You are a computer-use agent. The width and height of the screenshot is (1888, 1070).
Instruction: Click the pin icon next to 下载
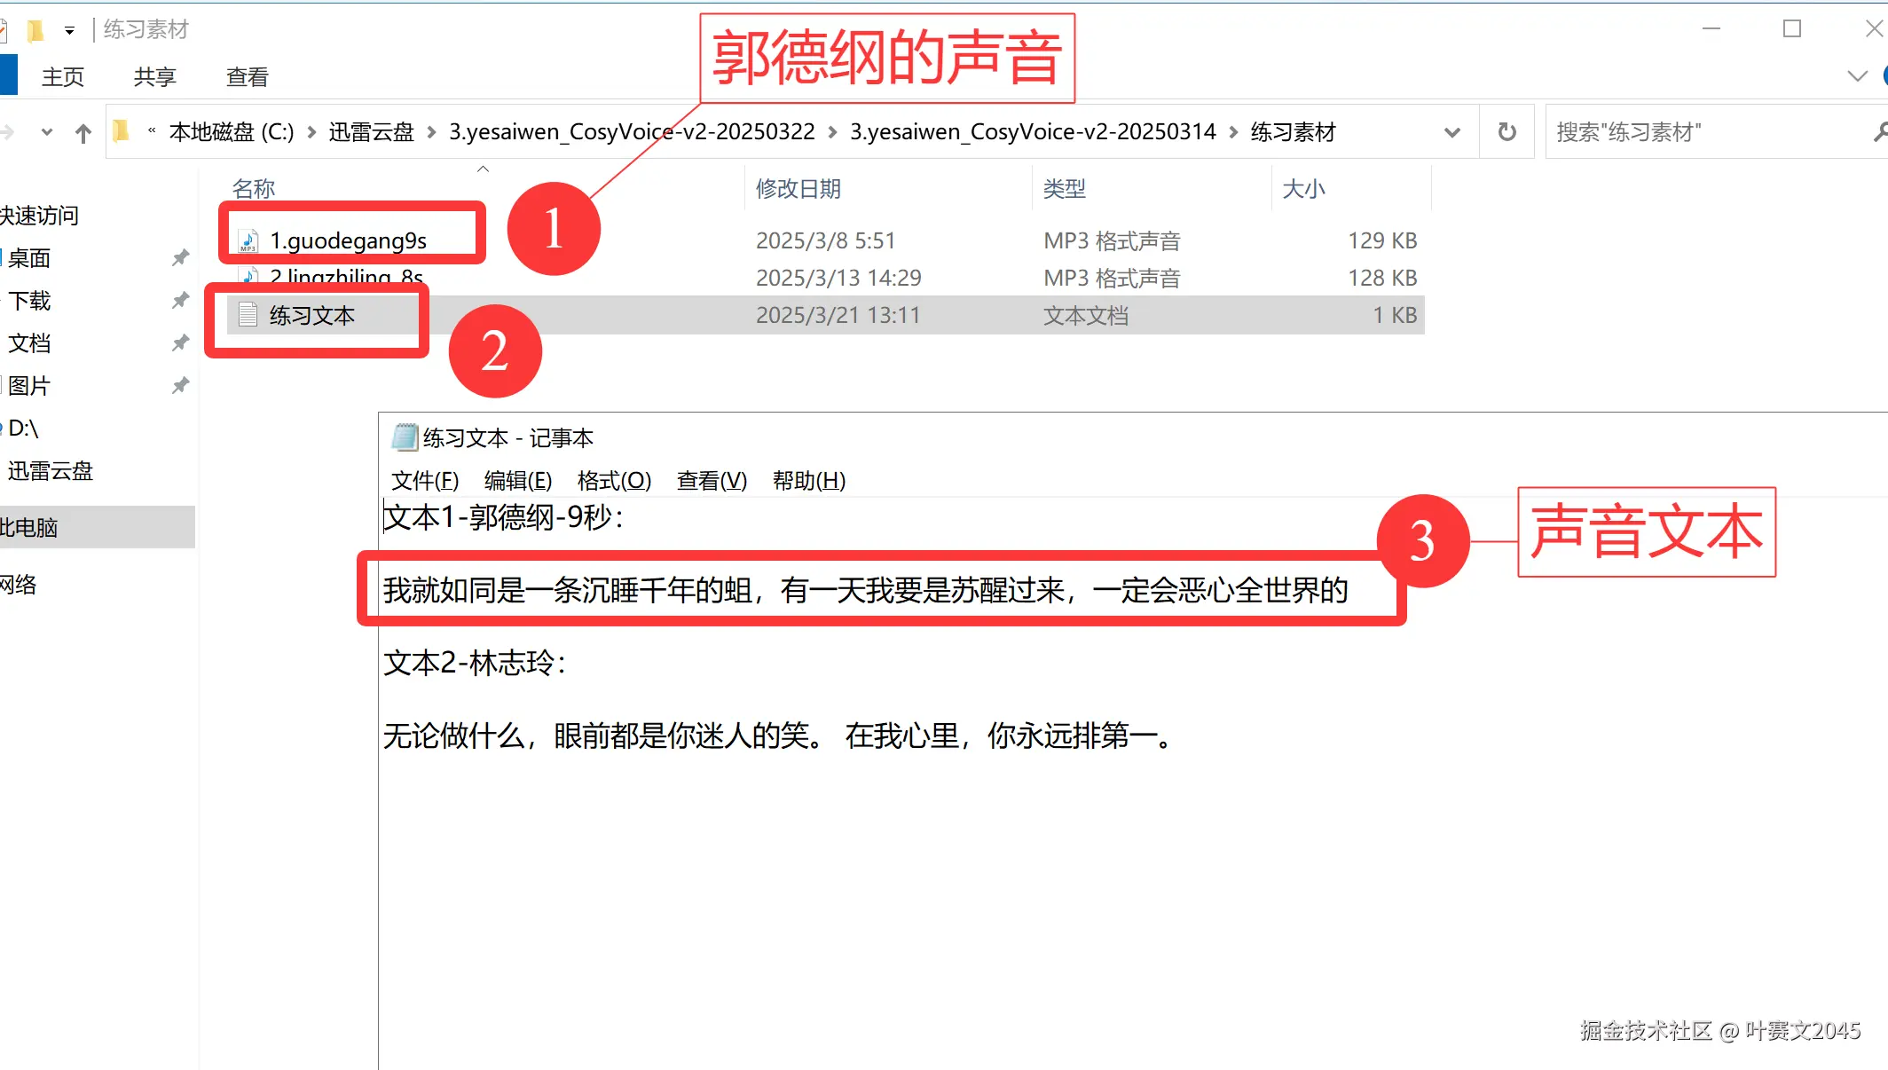click(x=180, y=301)
